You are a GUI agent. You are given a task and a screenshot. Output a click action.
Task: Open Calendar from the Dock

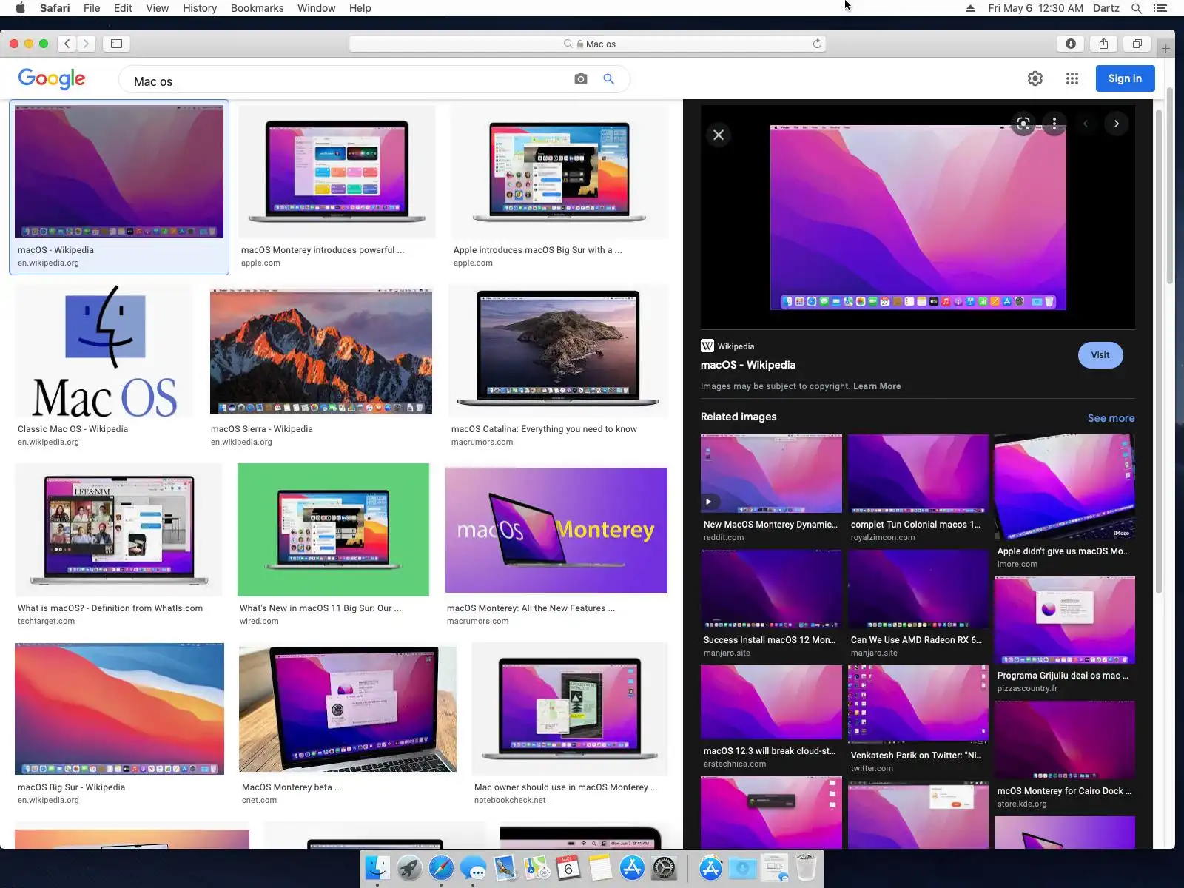(x=568, y=867)
